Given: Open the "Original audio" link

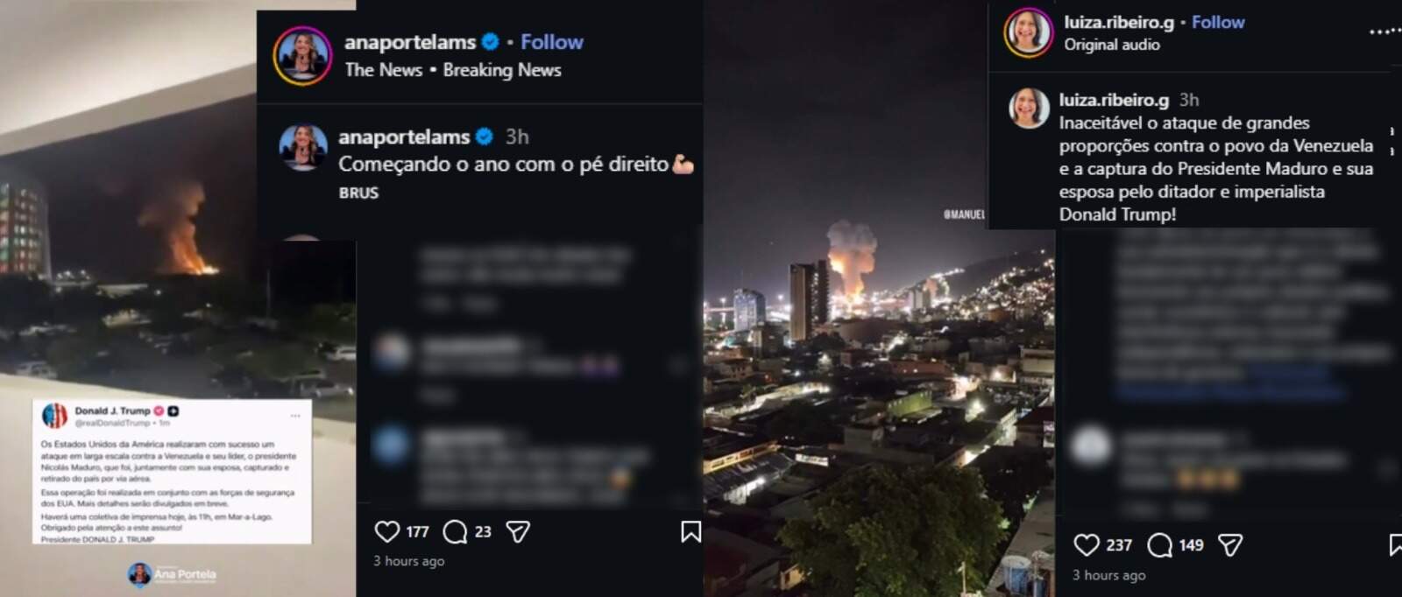Looking at the screenshot, I should 1111,45.
